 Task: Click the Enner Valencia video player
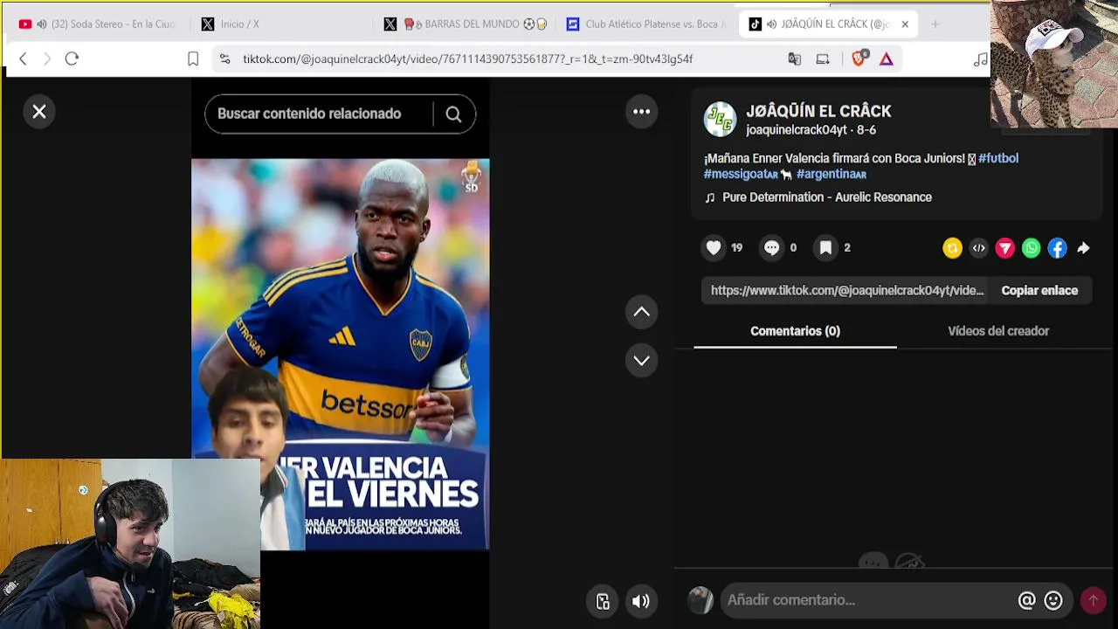click(x=341, y=355)
